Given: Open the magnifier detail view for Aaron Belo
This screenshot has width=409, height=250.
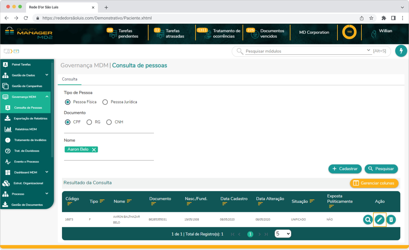Looking at the screenshot, I should (368, 219).
